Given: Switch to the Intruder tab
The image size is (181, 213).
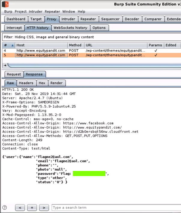Looking at the screenshot, I should (68, 19).
